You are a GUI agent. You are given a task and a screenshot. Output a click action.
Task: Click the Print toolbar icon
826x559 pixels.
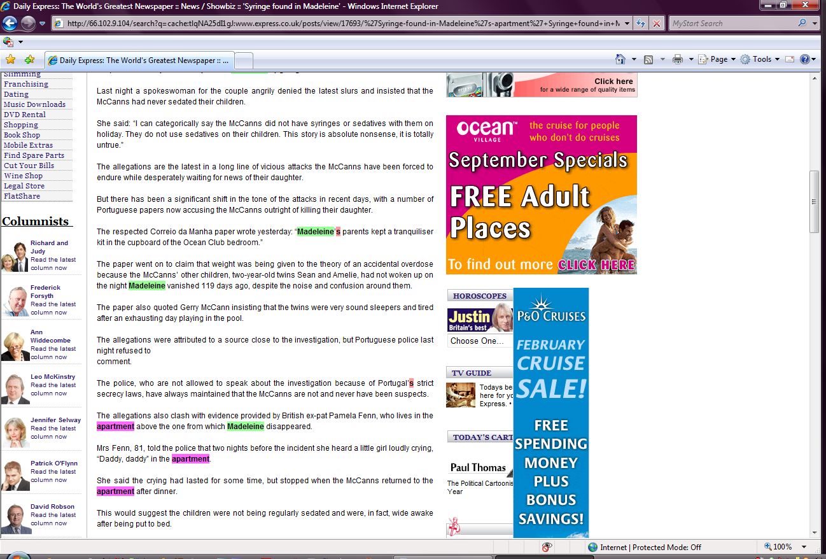tap(678, 59)
